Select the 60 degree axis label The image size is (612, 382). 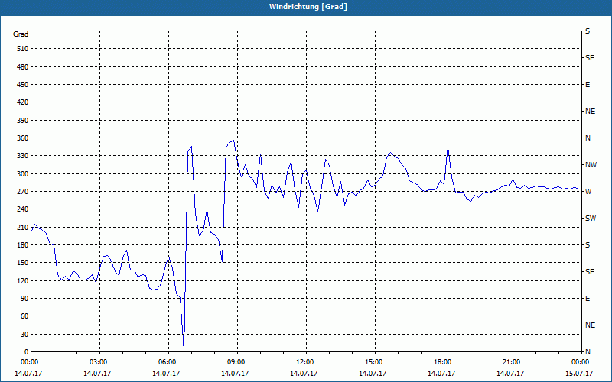pos(24,316)
